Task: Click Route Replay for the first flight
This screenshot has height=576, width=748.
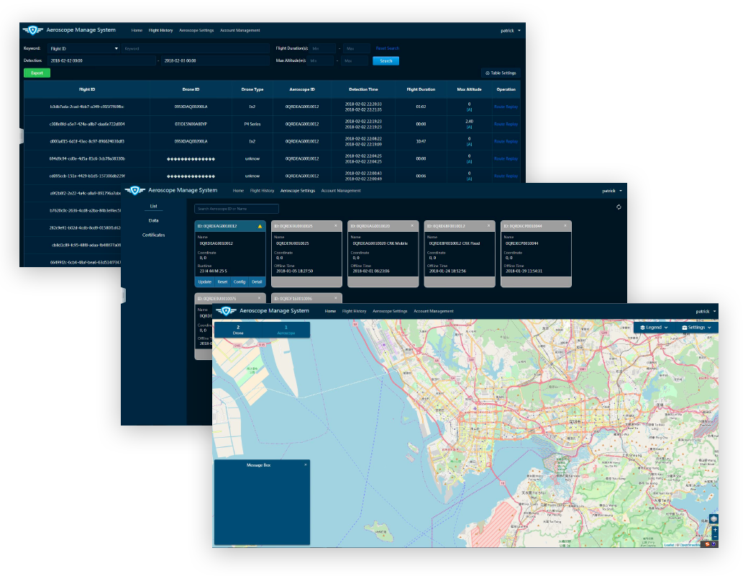Action: point(506,107)
